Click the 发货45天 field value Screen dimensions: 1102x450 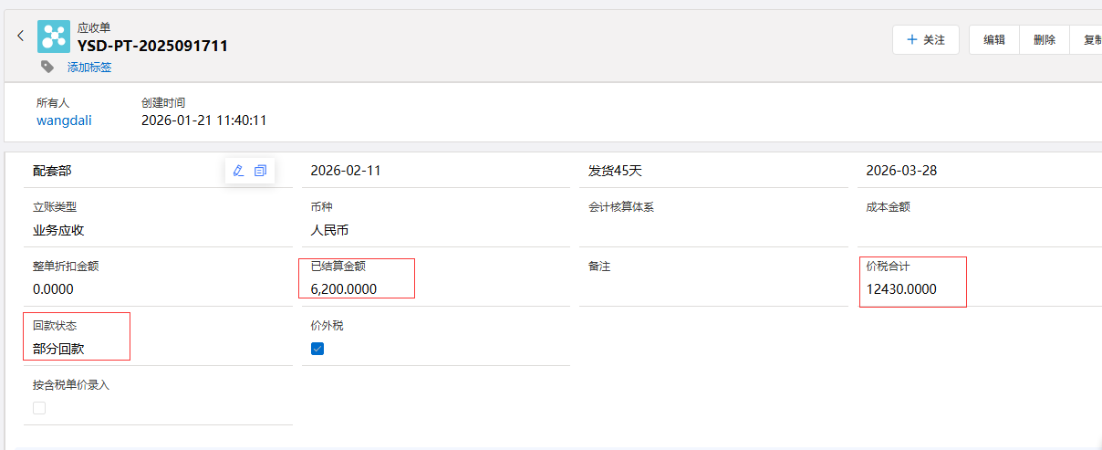pos(615,171)
